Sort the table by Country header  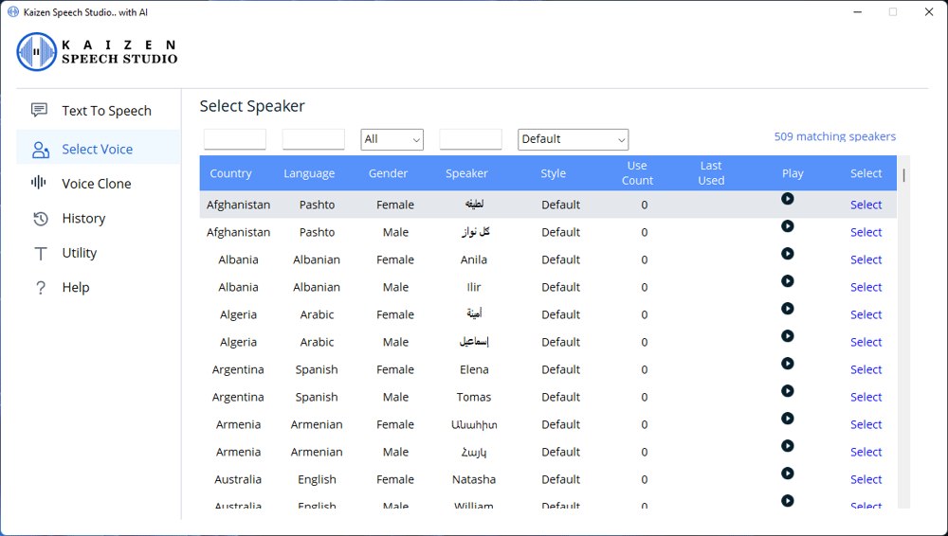230,173
